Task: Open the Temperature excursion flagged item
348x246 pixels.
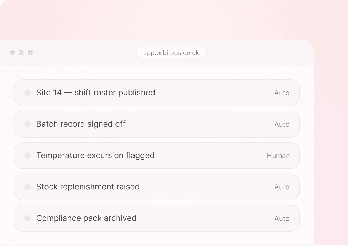Action: [x=157, y=155]
